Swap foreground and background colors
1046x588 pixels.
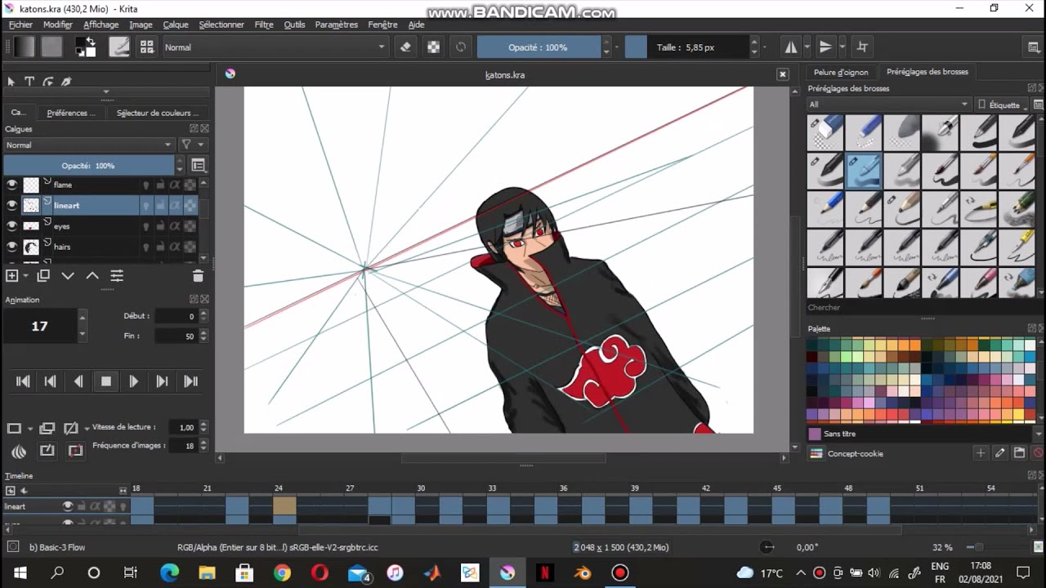(x=91, y=41)
